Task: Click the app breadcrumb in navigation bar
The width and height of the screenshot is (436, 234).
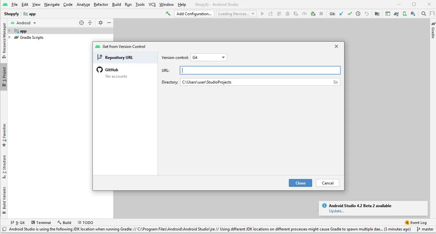Action: pos(29,14)
